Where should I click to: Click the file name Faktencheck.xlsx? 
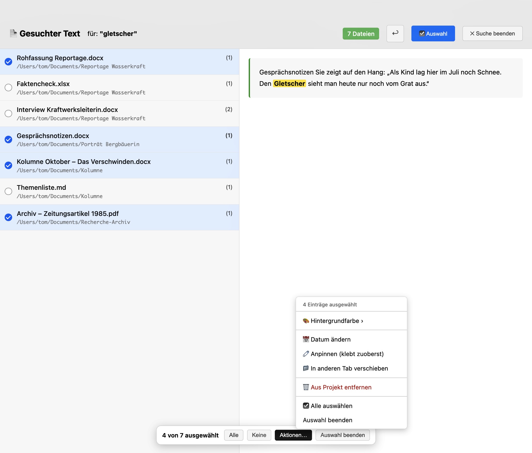click(43, 84)
